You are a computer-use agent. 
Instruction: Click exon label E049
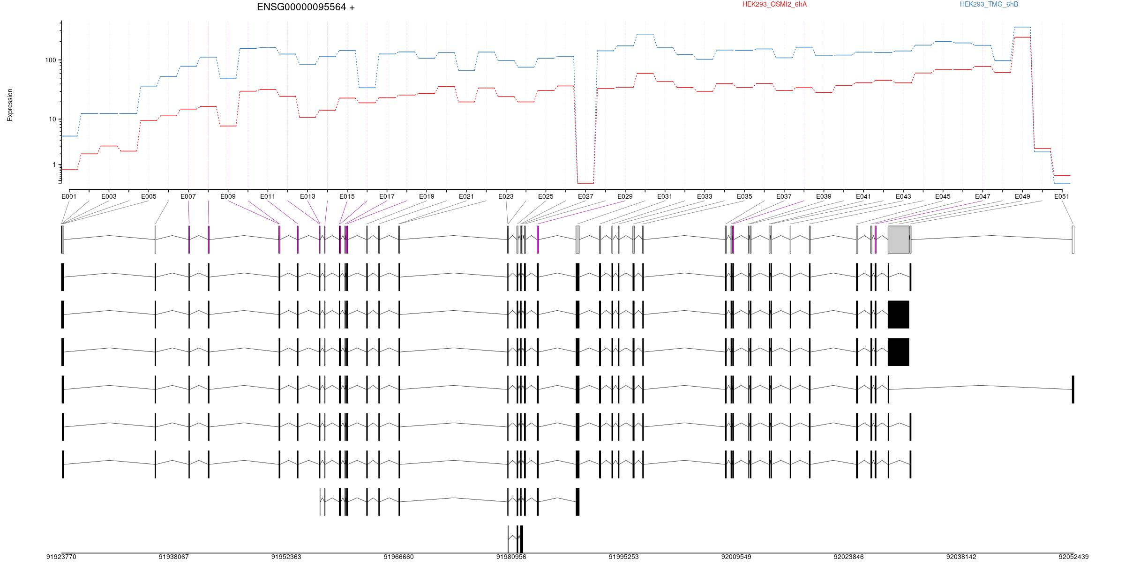pyautogui.click(x=1022, y=196)
